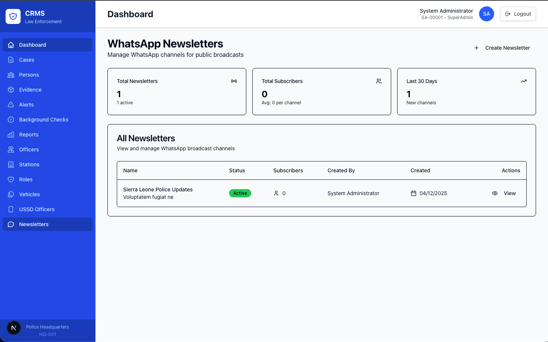Click the Name column header
The width and height of the screenshot is (548, 342).
click(130, 170)
